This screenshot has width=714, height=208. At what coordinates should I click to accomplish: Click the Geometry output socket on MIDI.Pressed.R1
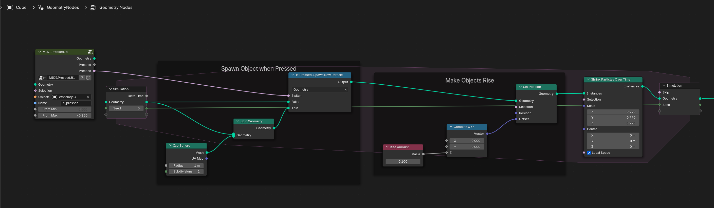pos(95,59)
